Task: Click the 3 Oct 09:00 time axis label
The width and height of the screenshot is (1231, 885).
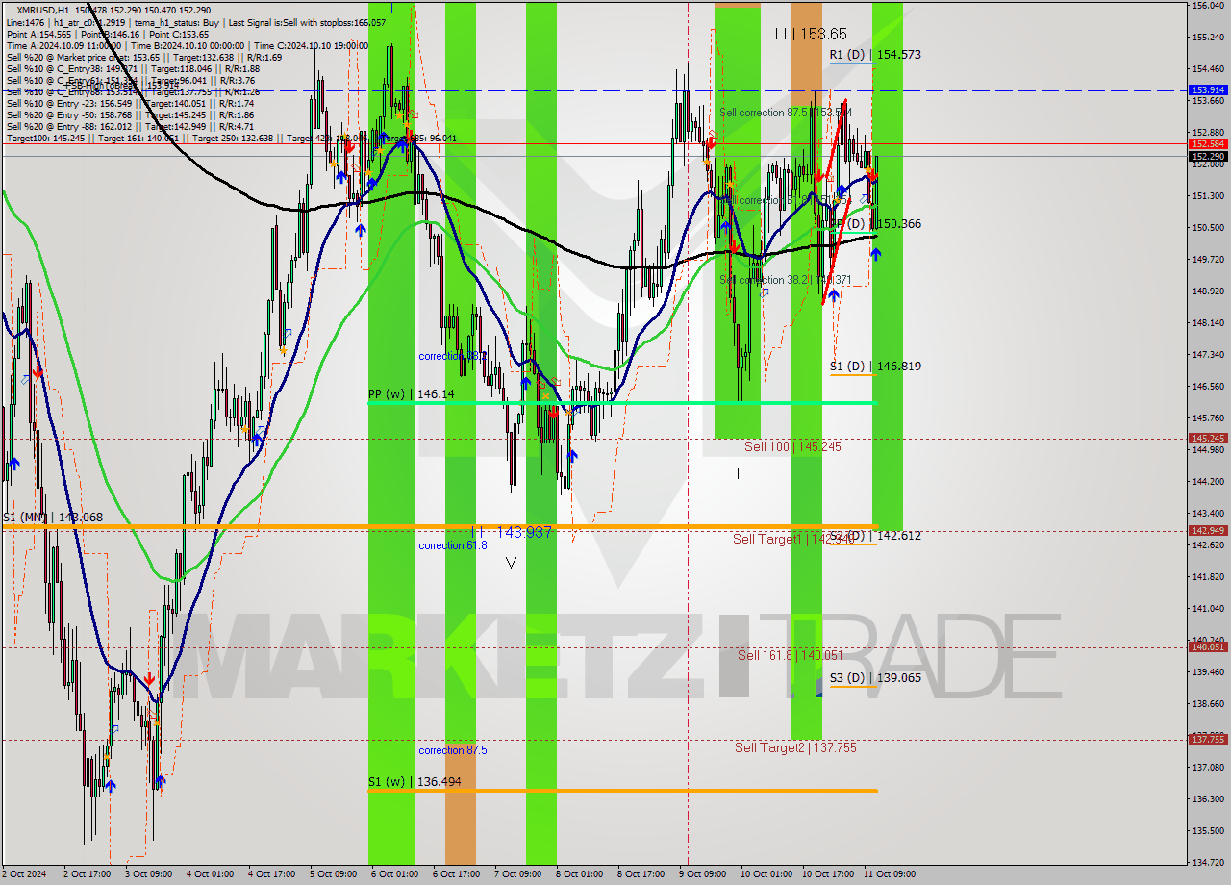Action: (148, 874)
